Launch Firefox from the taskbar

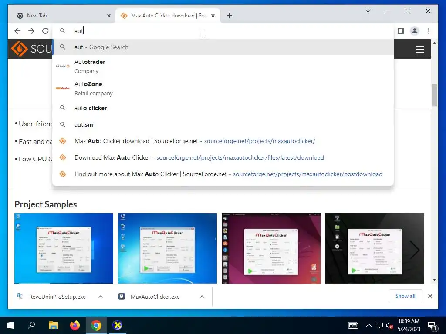75,325
